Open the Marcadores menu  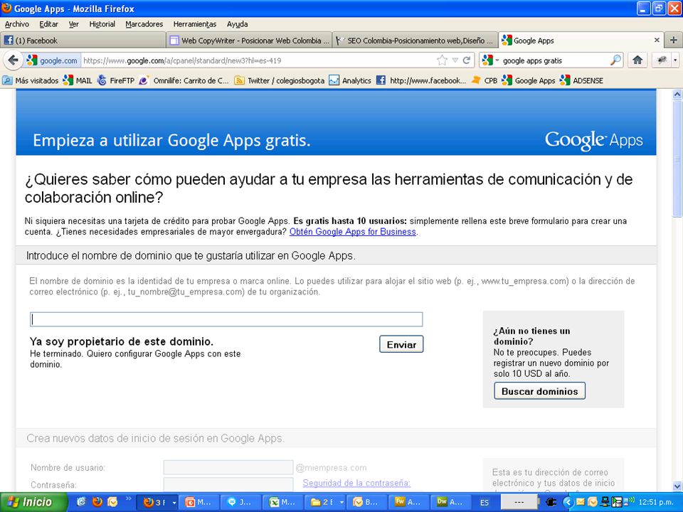click(144, 24)
